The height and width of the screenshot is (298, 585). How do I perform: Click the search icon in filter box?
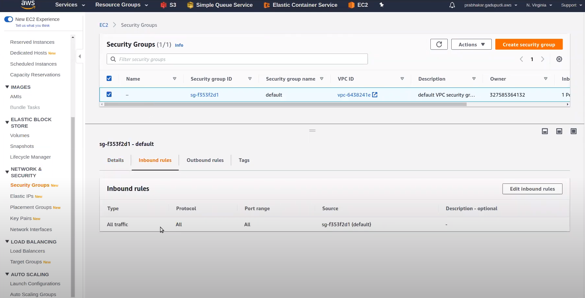pos(113,59)
